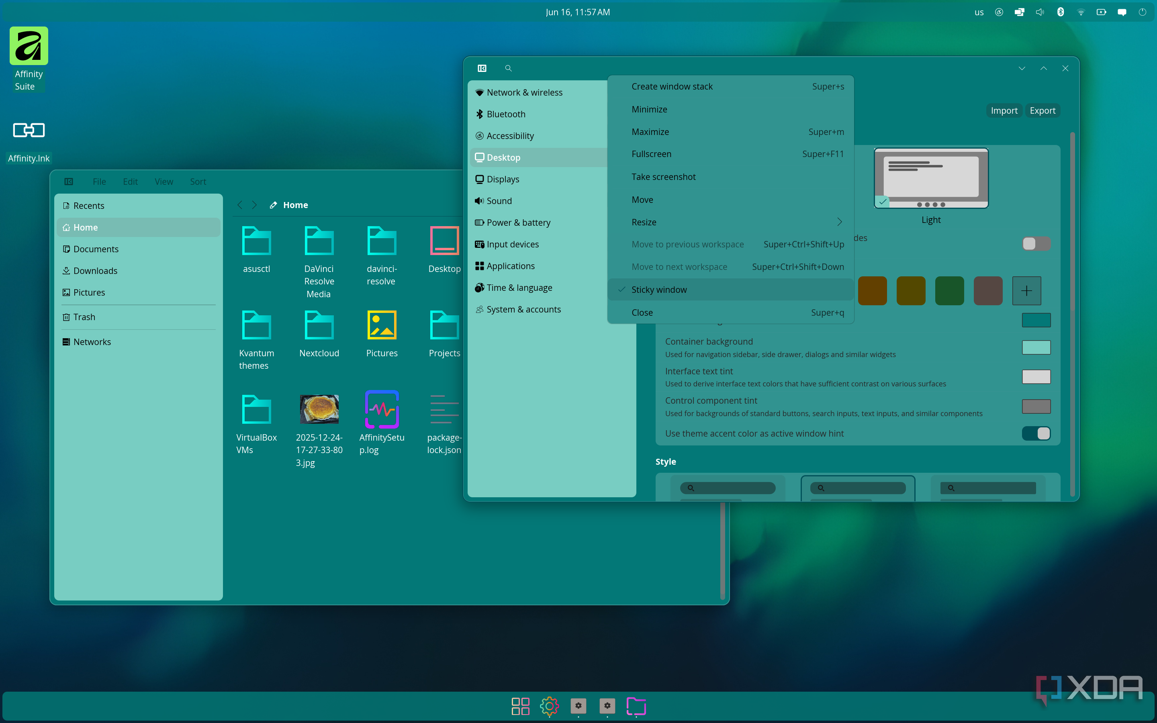Viewport: 1157px width, 723px height.
Task: Open Downloads in Files sidebar
Action: pos(138,271)
